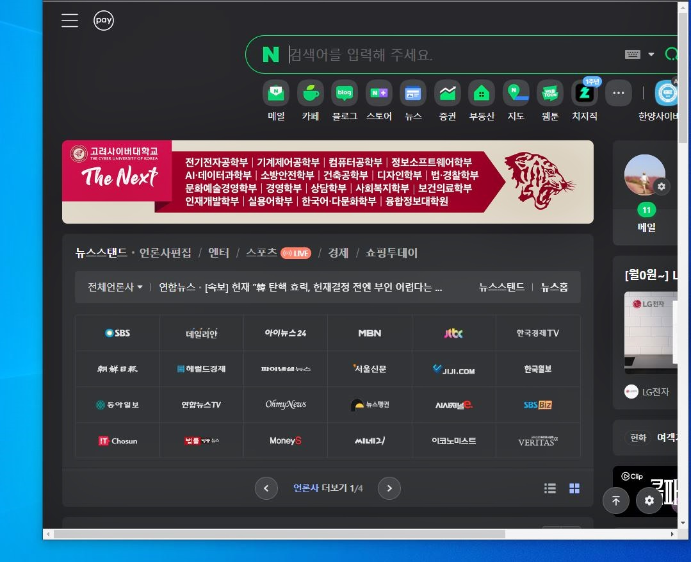The height and width of the screenshot is (562, 691).
Task: Show more services with the three-dots icon
Action: (x=618, y=93)
